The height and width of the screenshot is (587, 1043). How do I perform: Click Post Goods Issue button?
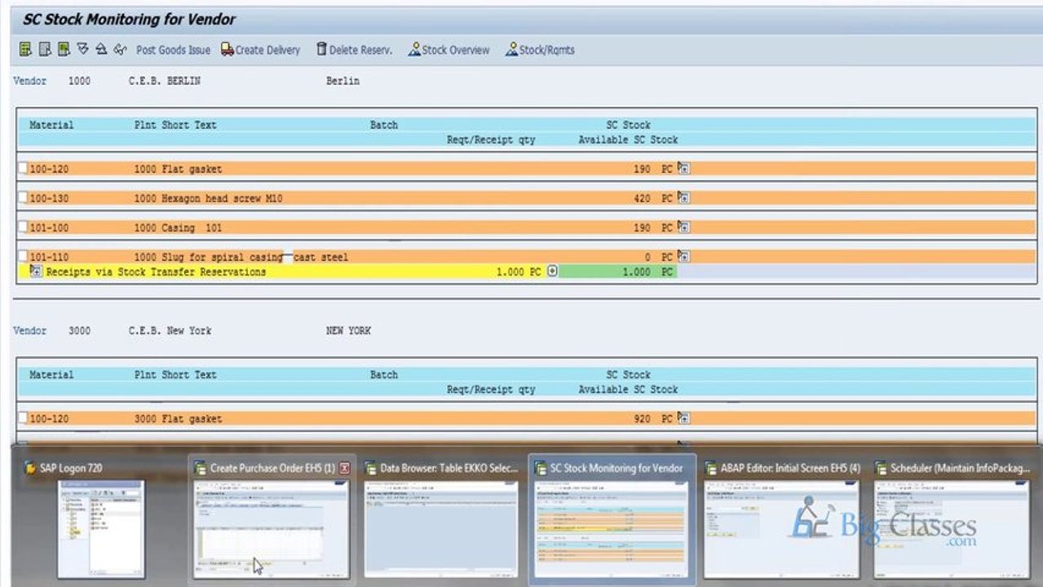173,50
